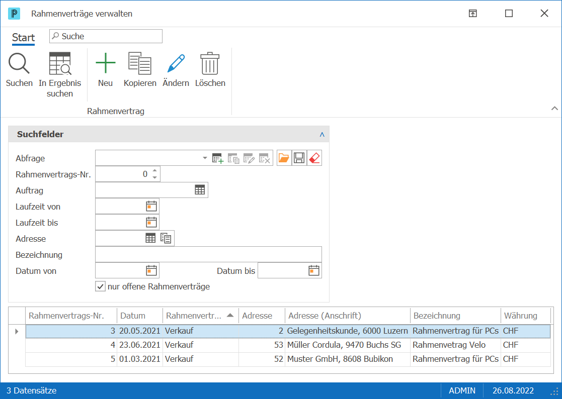Screen dimensions: 562x399
Task: Click the ribbon Suche input field
Action: point(106,36)
